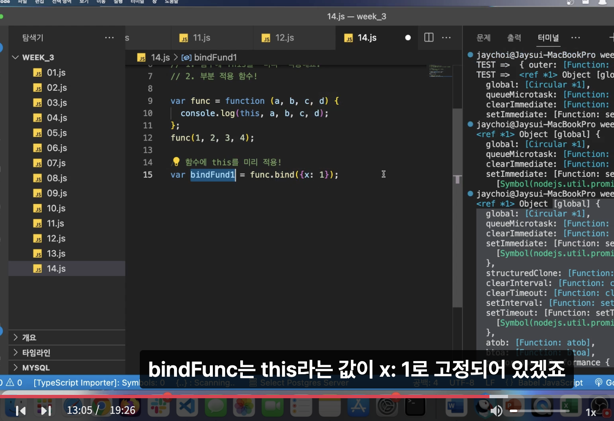Click the highlighted bindFund1 variable on line 15
This screenshot has height=421, width=614.
click(x=212, y=175)
